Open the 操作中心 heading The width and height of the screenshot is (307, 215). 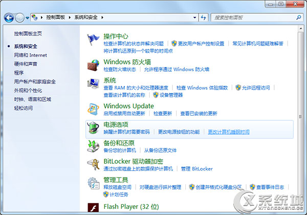coord(116,36)
